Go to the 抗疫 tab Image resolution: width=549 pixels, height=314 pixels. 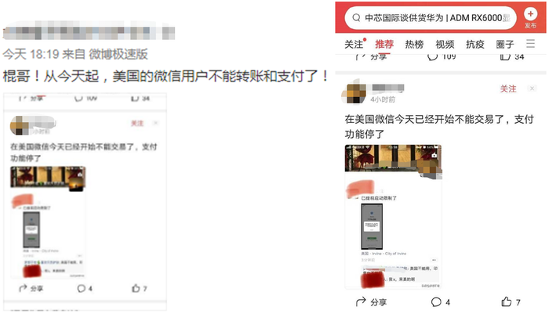(475, 44)
